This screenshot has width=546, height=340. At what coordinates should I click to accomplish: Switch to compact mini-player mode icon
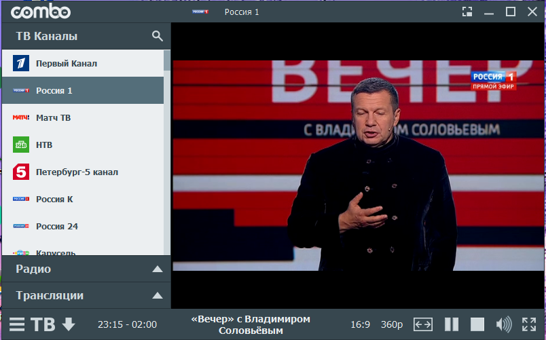click(x=467, y=12)
